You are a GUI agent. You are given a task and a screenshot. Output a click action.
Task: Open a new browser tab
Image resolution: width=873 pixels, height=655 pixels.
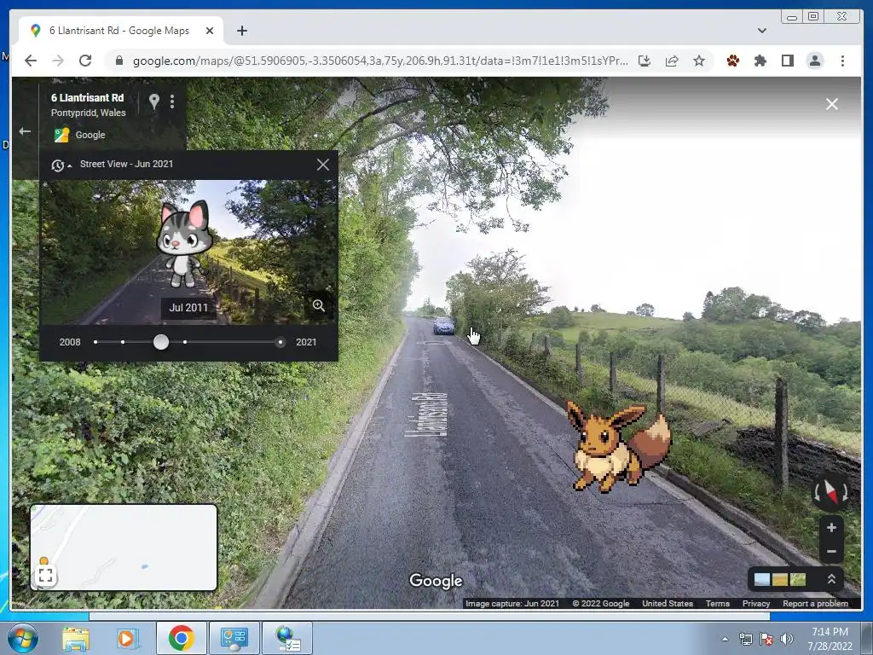click(x=241, y=31)
